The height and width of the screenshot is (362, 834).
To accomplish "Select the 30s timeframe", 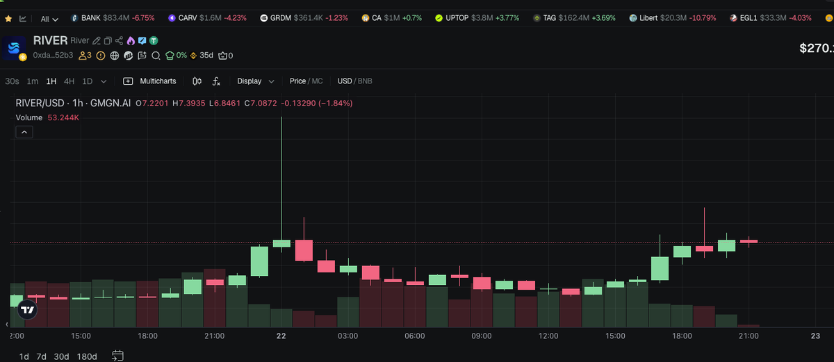I will point(12,81).
